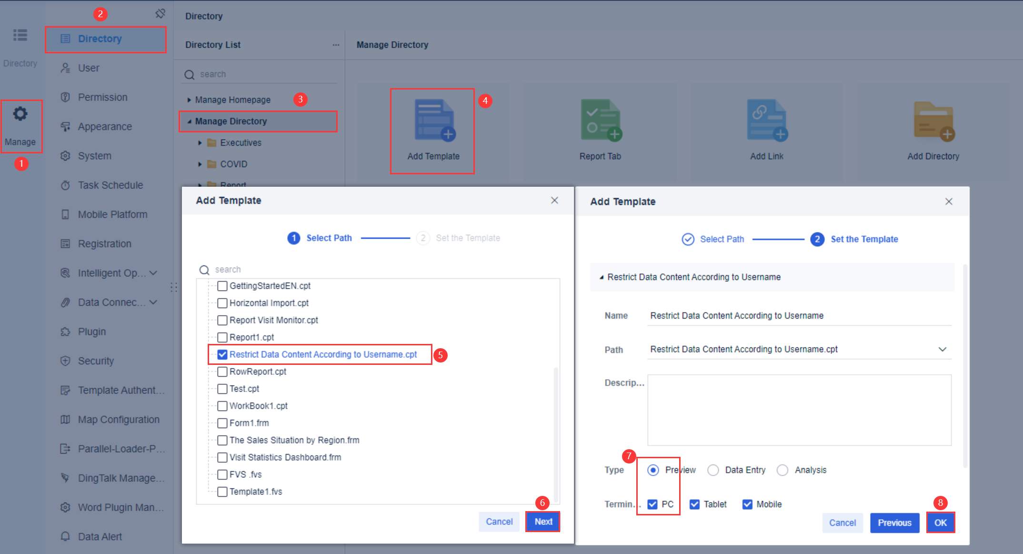The height and width of the screenshot is (554, 1023).
Task: Click the Directory list icon in left rail
Action: coord(20,35)
